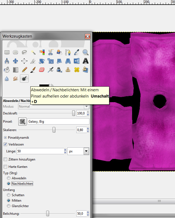Select the Crop tool
This screenshot has height=218, width=175.
33,61
